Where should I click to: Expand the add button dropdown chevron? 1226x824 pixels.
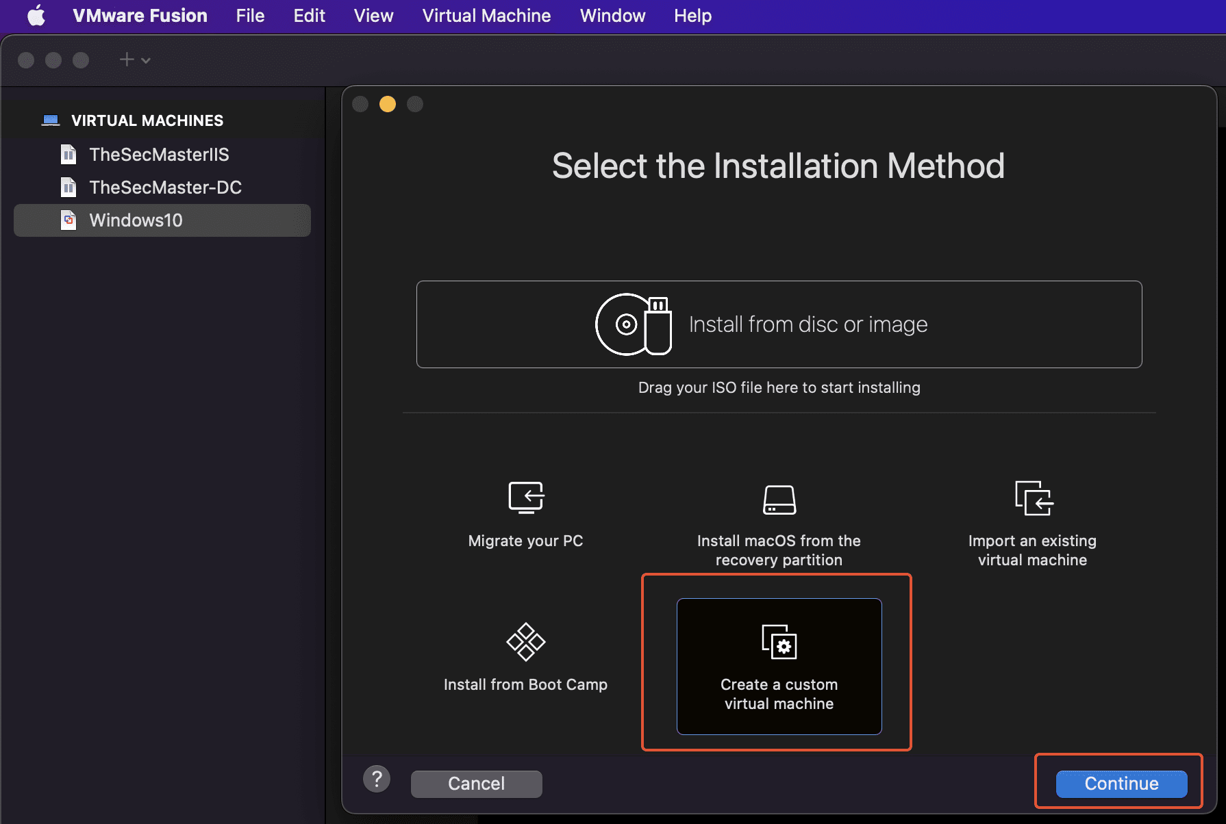pos(146,61)
